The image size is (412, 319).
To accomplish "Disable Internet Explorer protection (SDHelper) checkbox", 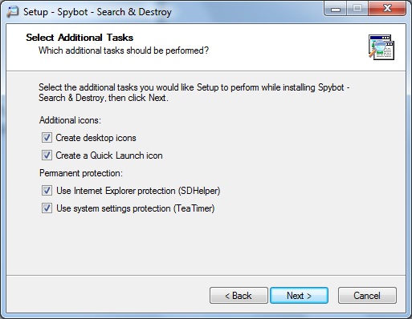I will click(x=47, y=191).
